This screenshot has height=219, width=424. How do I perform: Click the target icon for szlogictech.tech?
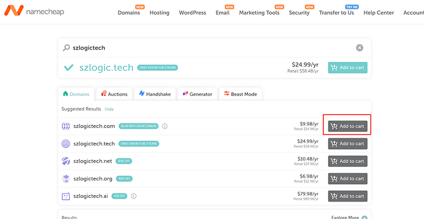pos(66,144)
